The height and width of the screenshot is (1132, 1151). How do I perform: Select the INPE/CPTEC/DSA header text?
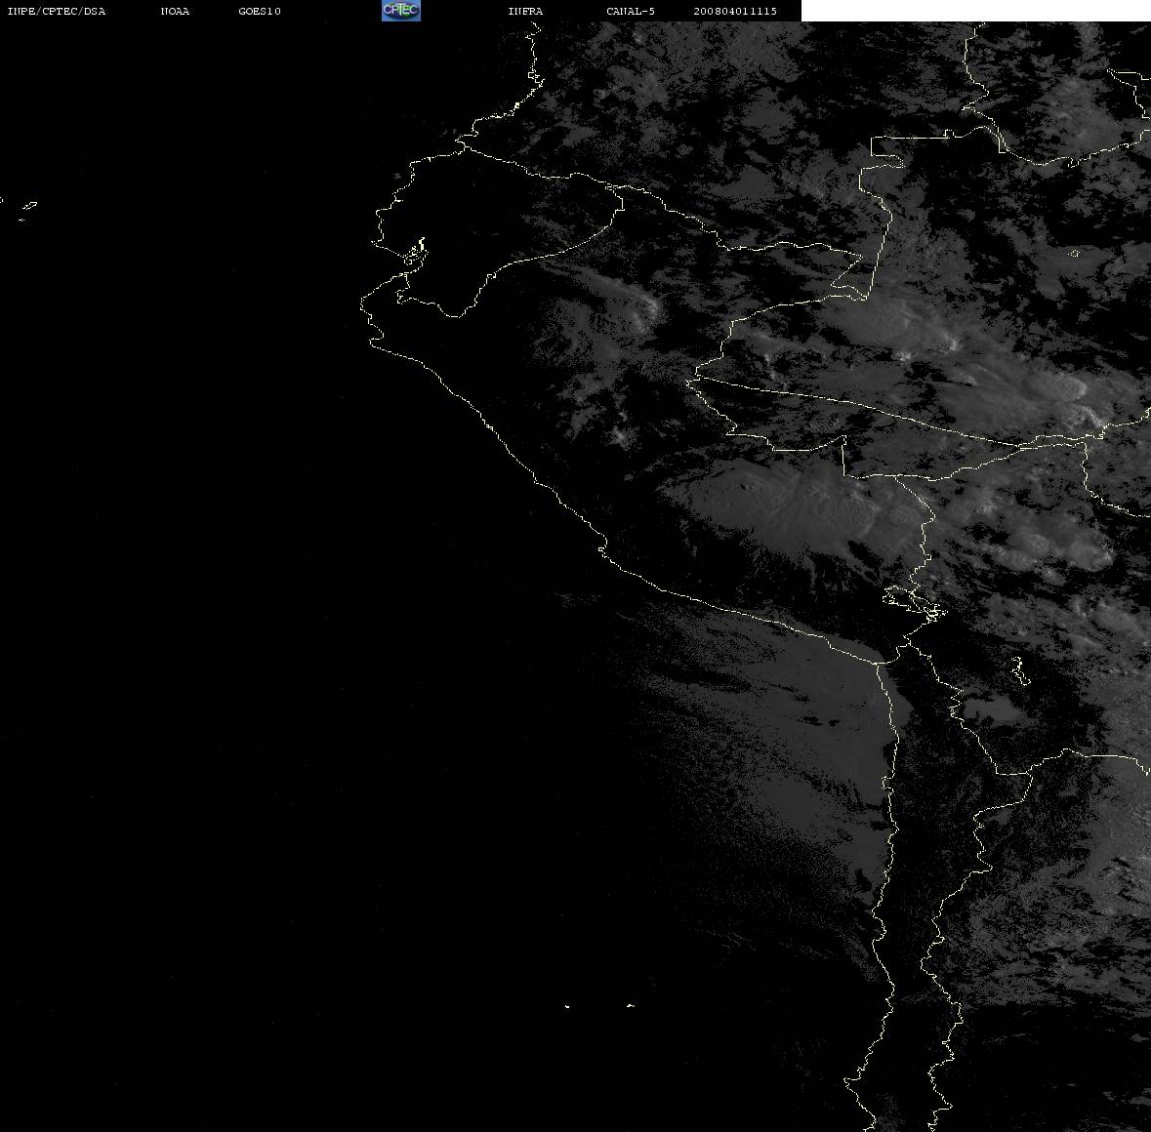tap(57, 11)
